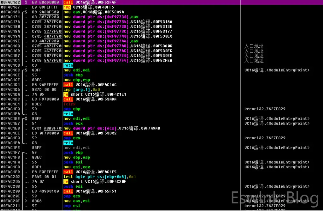The height and width of the screenshot is (211, 323).
Task: Click the cmp [arg.1],0x0 instruction
Action: 81,90
